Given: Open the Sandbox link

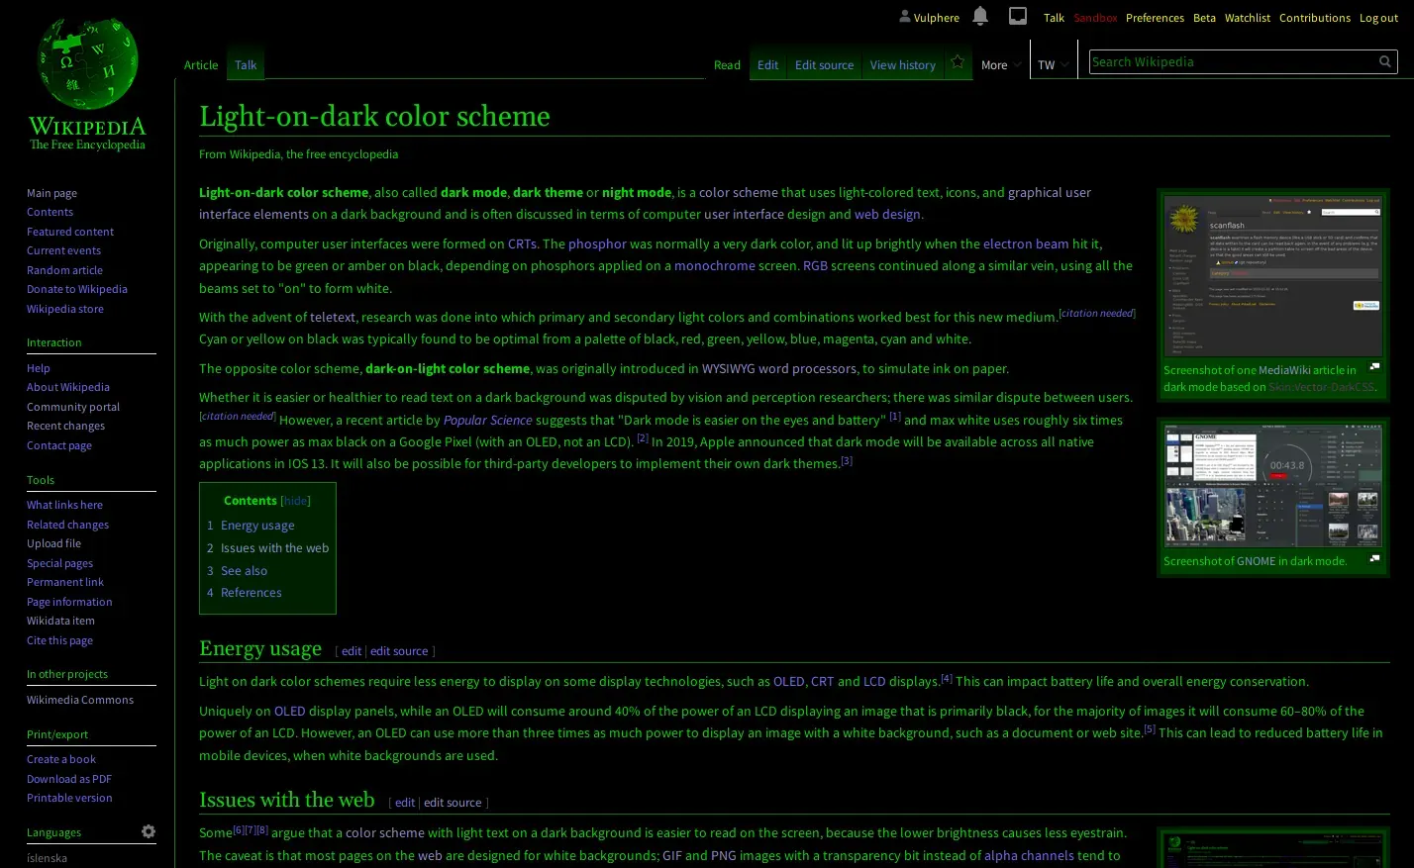Looking at the screenshot, I should click(x=1095, y=18).
